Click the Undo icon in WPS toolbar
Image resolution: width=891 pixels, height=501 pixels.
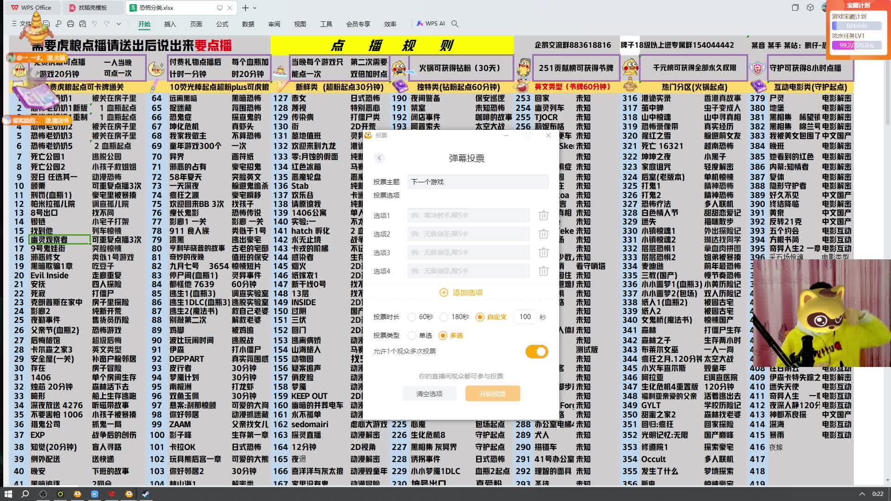(95, 24)
